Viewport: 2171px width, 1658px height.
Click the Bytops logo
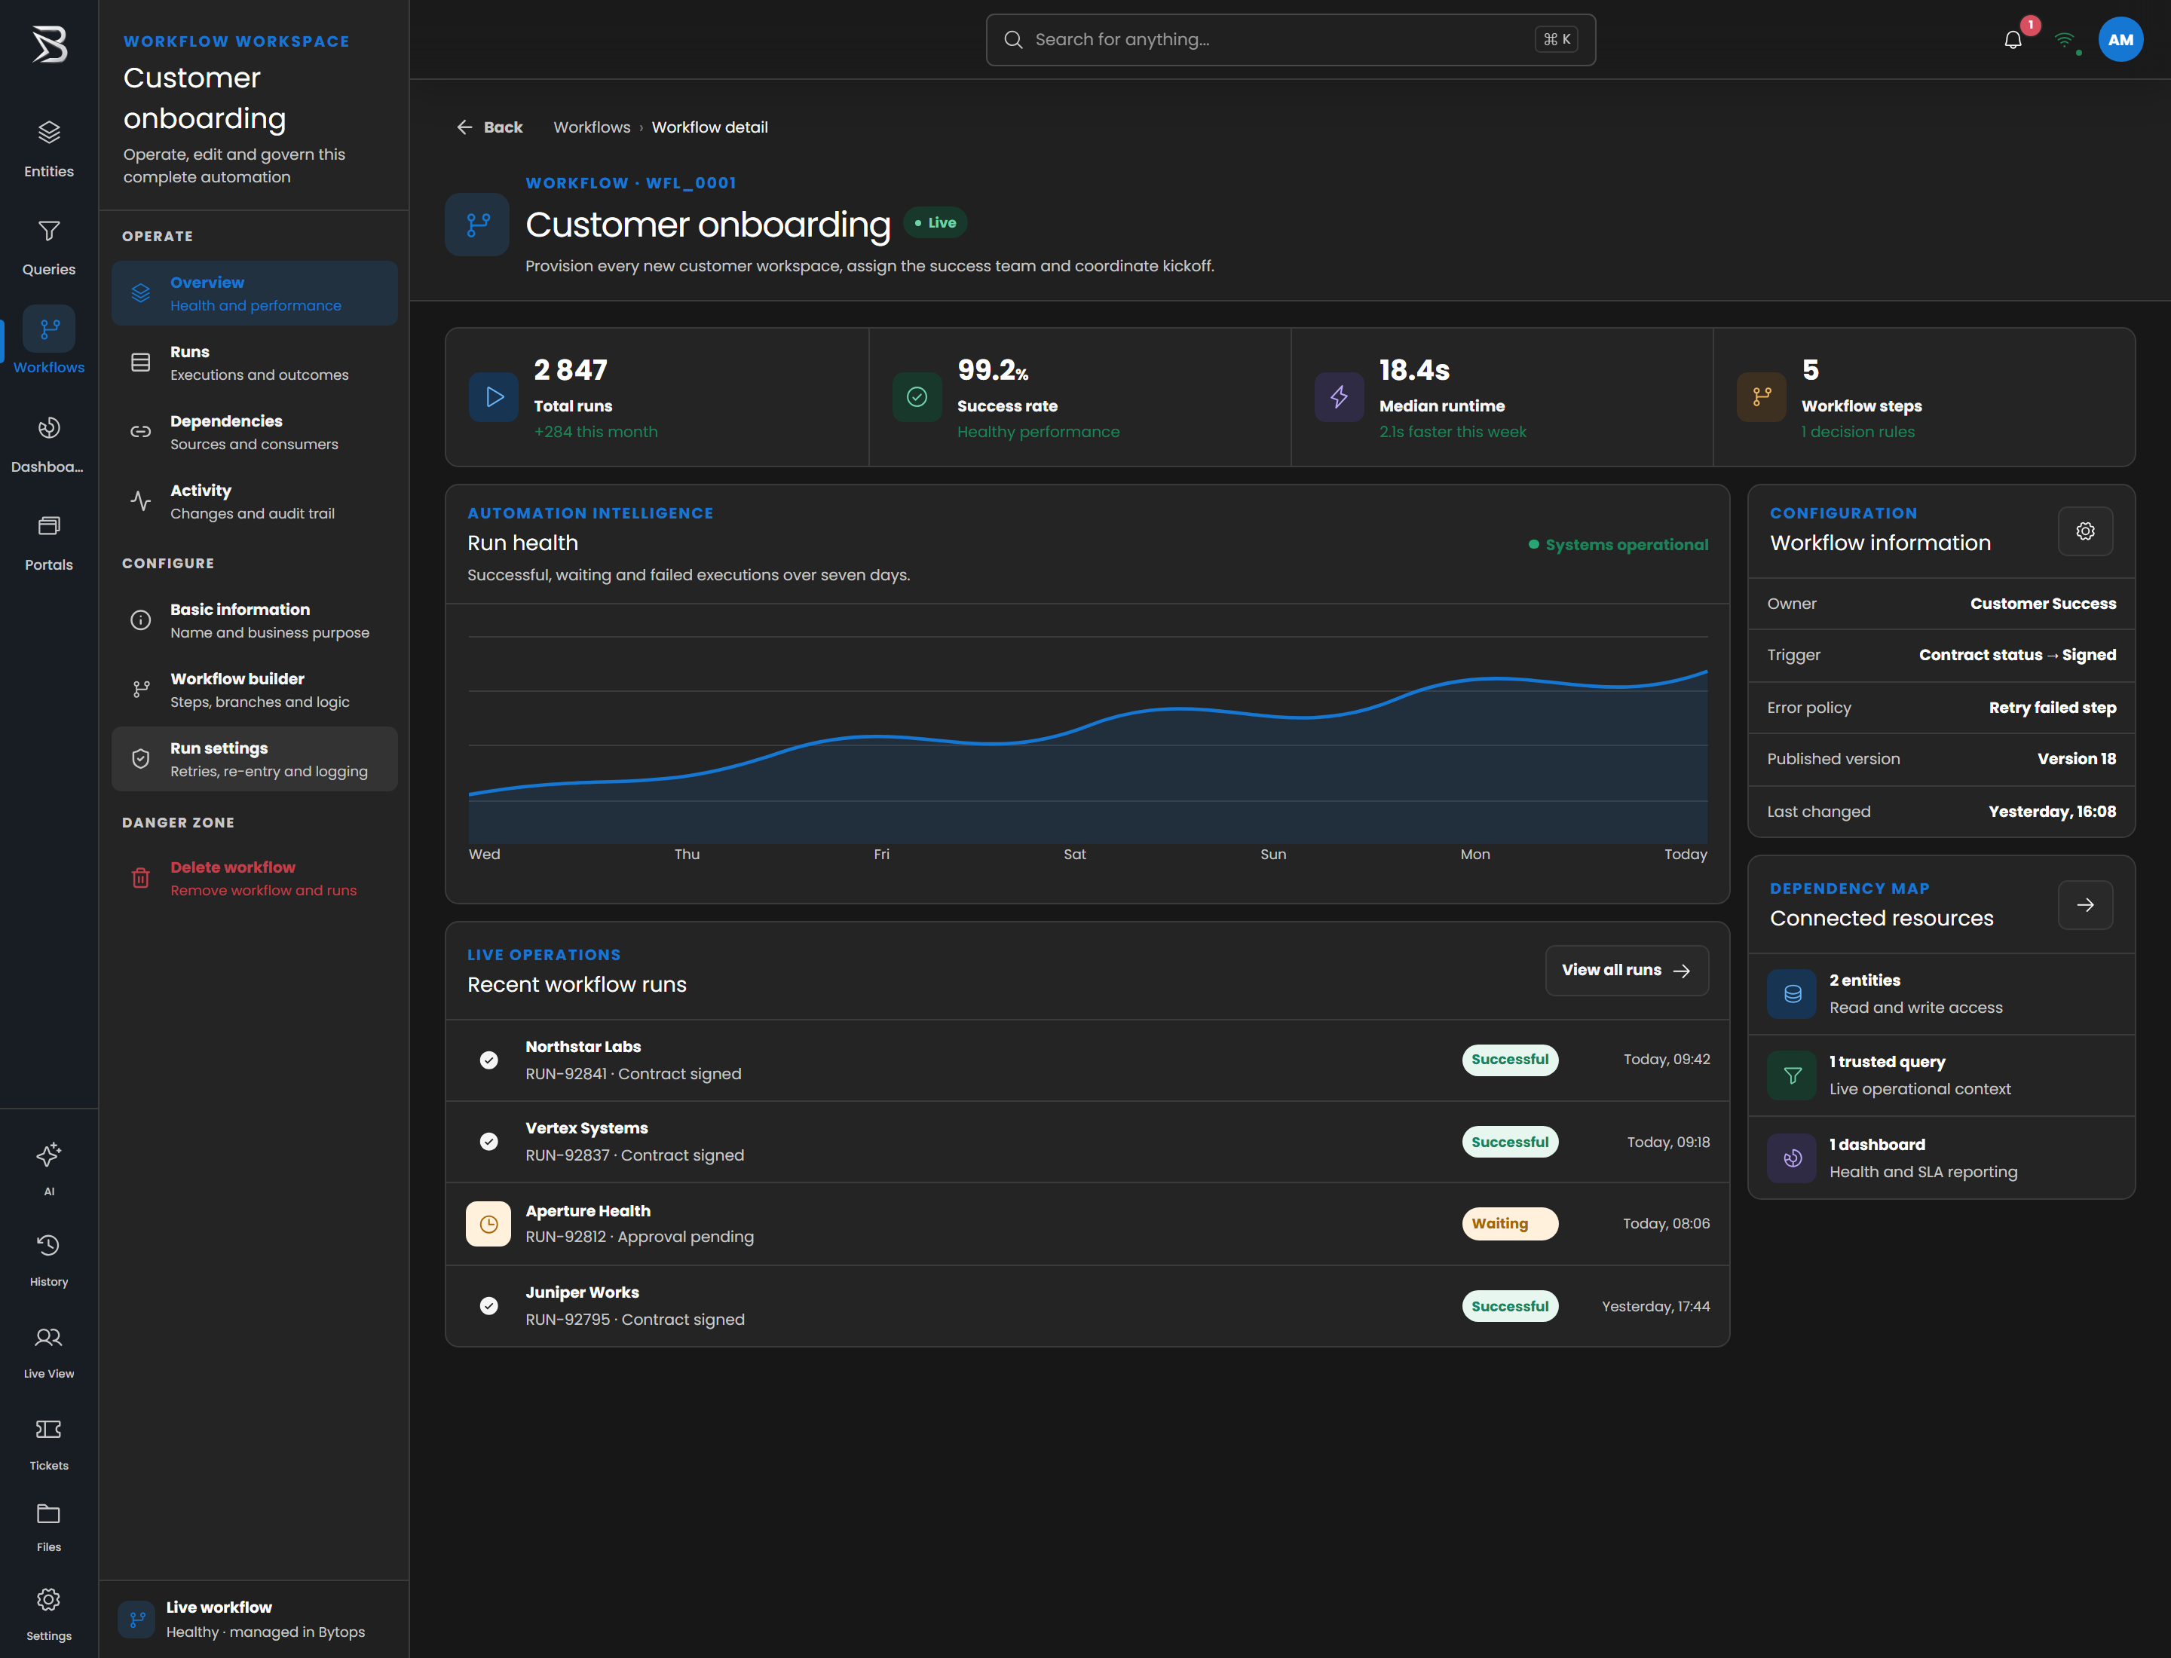[48, 44]
